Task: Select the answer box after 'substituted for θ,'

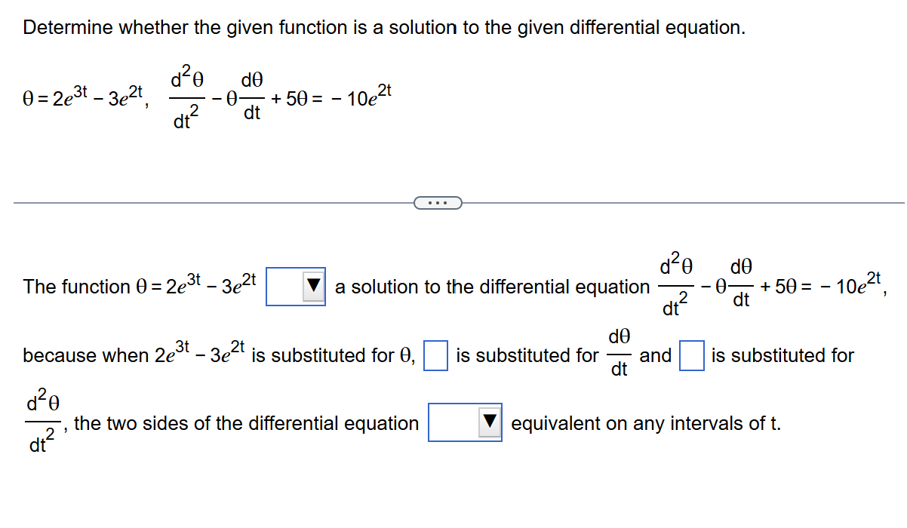Action: pos(435,355)
